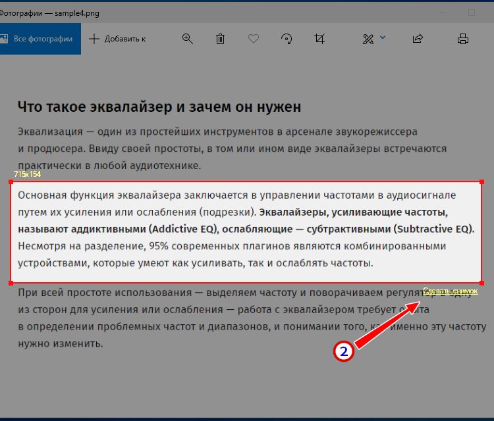Click the text 'нужно изменить.'

click(61, 343)
